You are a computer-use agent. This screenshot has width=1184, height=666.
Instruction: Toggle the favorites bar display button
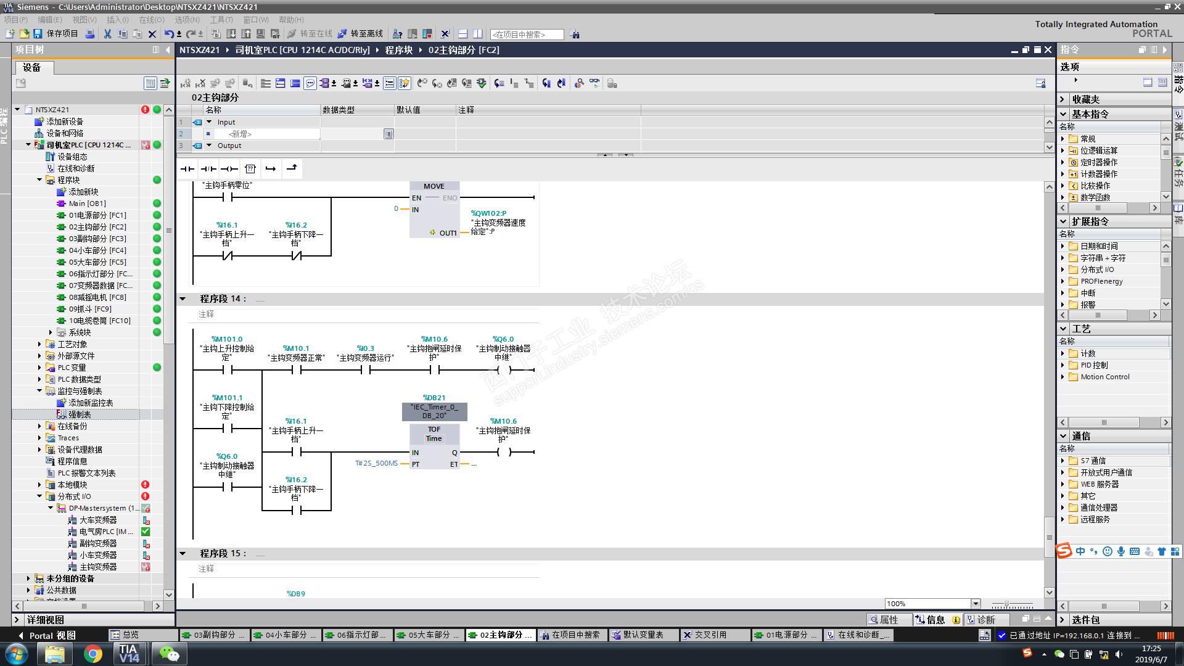404,83
